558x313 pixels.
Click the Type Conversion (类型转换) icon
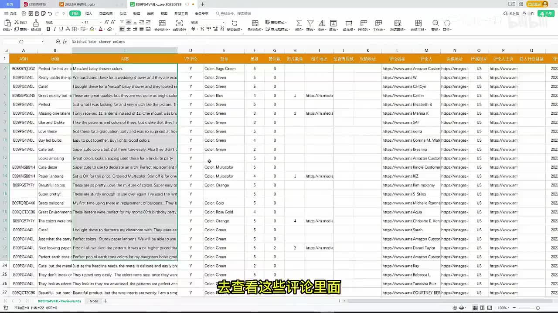pyautogui.click(x=235, y=23)
